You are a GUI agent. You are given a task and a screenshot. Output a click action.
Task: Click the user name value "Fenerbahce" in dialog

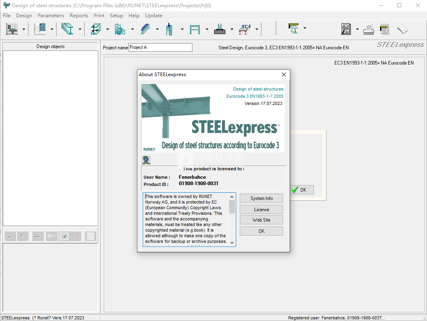pyautogui.click(x=192, y=177)
